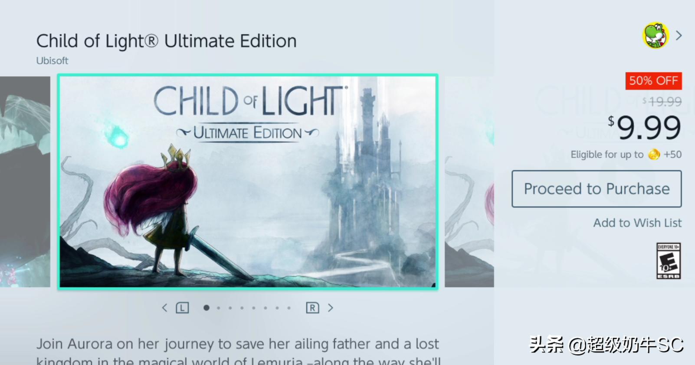Image resolution: width=695 pixels, height=365 pixels.
Task: Expand the chevron beside the profile avatar
Action: (x=679, y=36)
